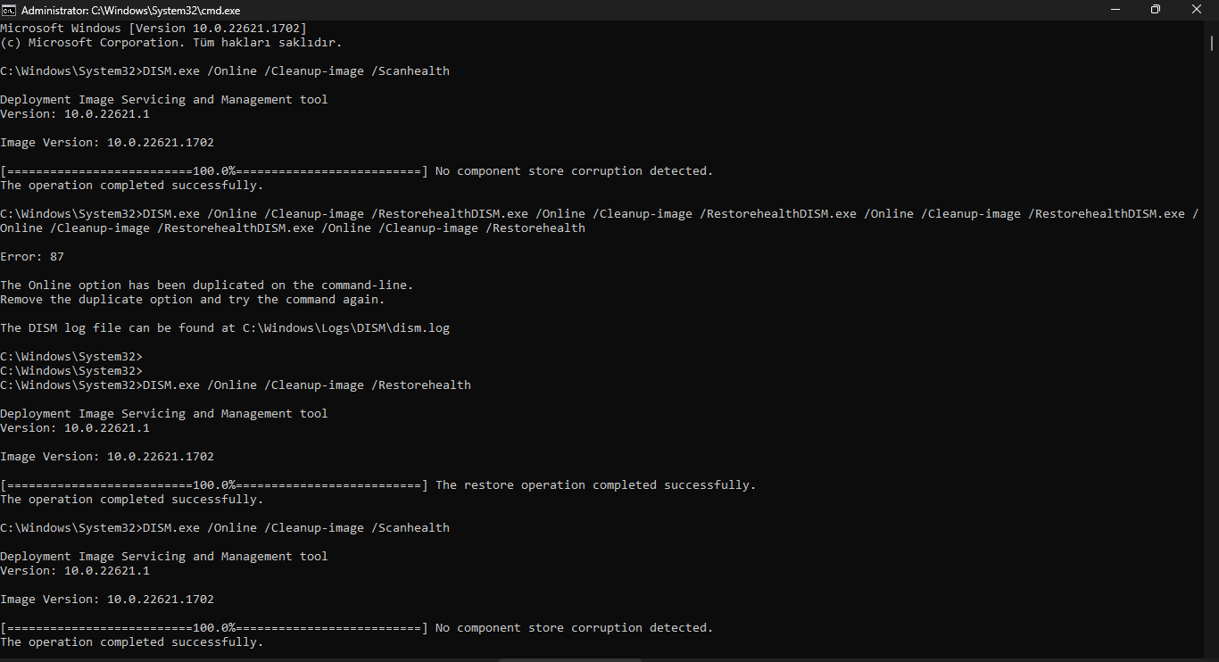Click the dism.log file path text
The image size is (1219, 662).
[x=346, y=328]
